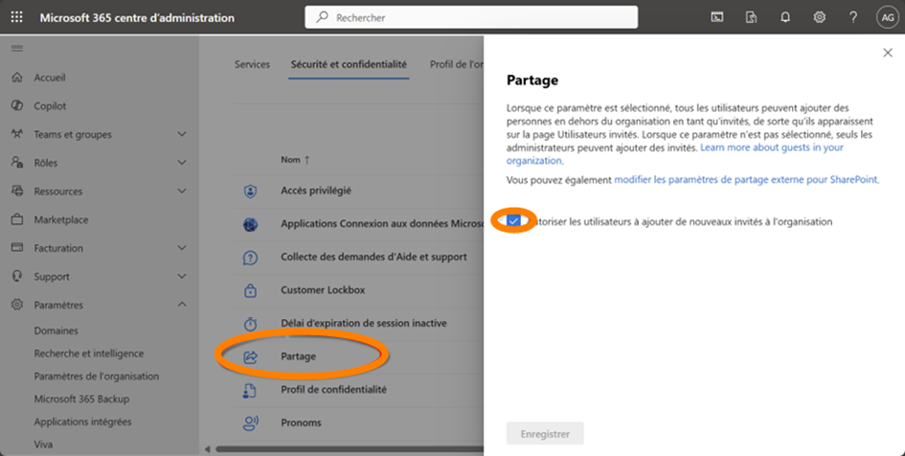905x456 pixels.
Task: Switch to the Services tab
Action: [x=252, y=65]
